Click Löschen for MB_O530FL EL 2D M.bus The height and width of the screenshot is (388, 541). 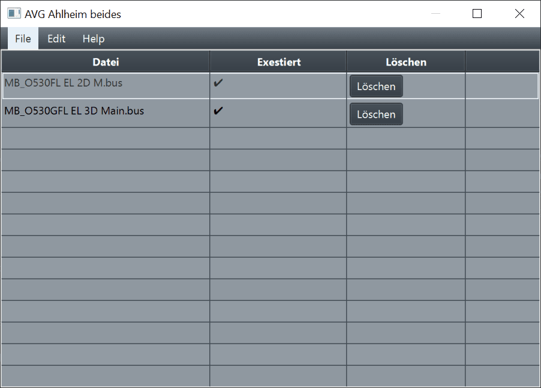click(x=376, y=86)
